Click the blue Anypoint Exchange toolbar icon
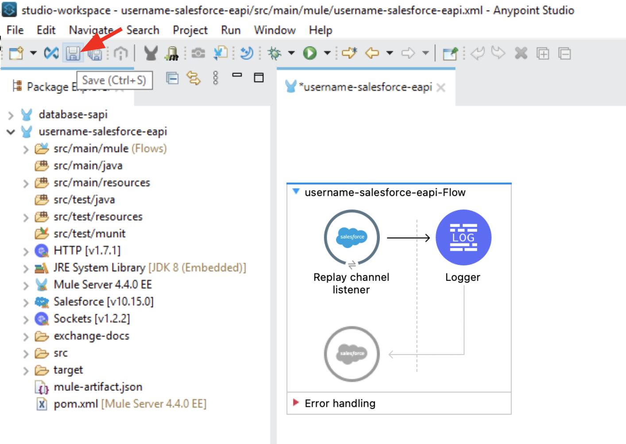 click(51, 53)
